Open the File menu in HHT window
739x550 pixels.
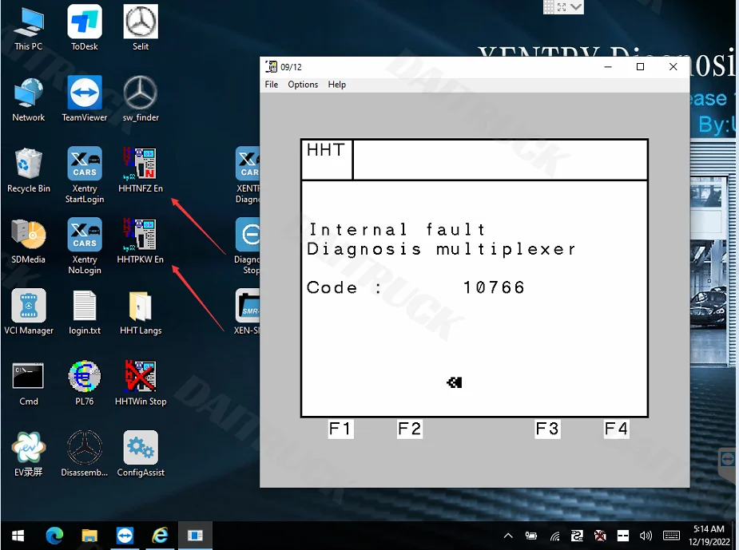click(272, 85)
